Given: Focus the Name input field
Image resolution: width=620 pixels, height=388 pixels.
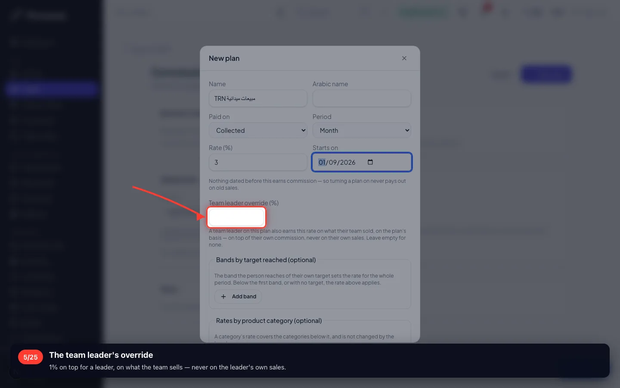Looking at the screenshot, I should [x=258, y=99].
